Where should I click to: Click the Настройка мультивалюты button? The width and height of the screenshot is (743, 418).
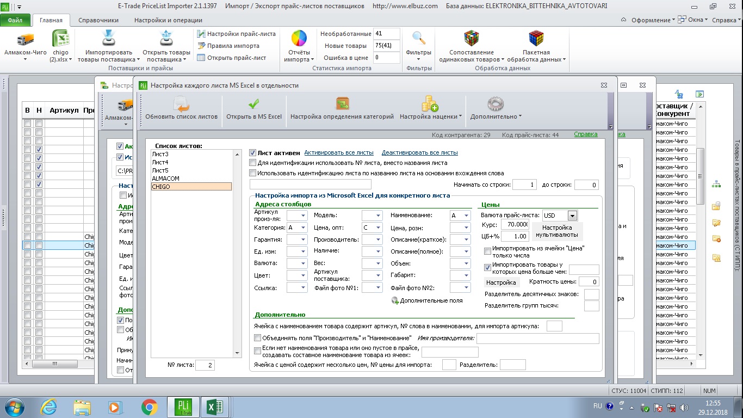pyautogui.click(x=557, y=231)
